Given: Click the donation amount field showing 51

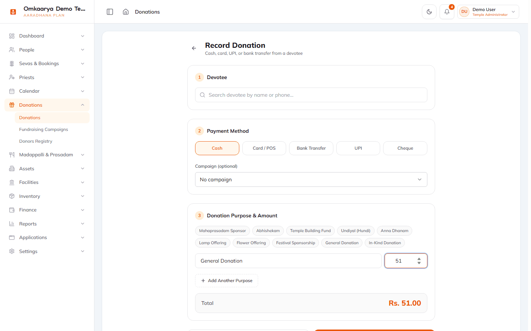Looking at the screenshot, I should coord(406,261).
